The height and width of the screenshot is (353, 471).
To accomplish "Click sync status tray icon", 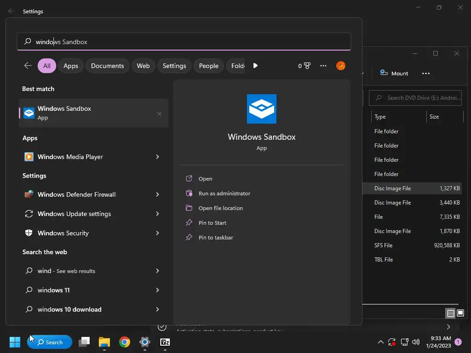I will pos(392,342).
